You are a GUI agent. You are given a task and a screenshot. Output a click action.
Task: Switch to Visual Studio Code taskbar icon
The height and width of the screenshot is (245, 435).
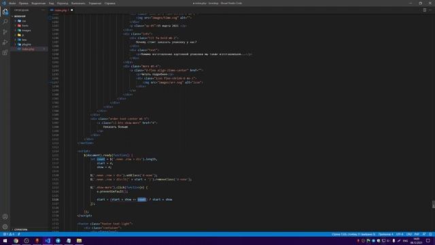pos(48,240)
